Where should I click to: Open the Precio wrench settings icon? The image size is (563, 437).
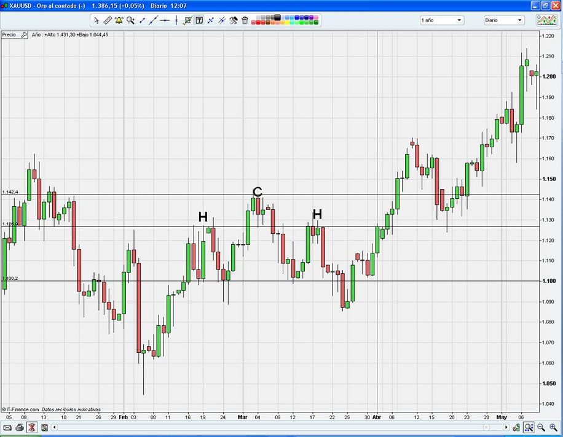pos(24,35)
